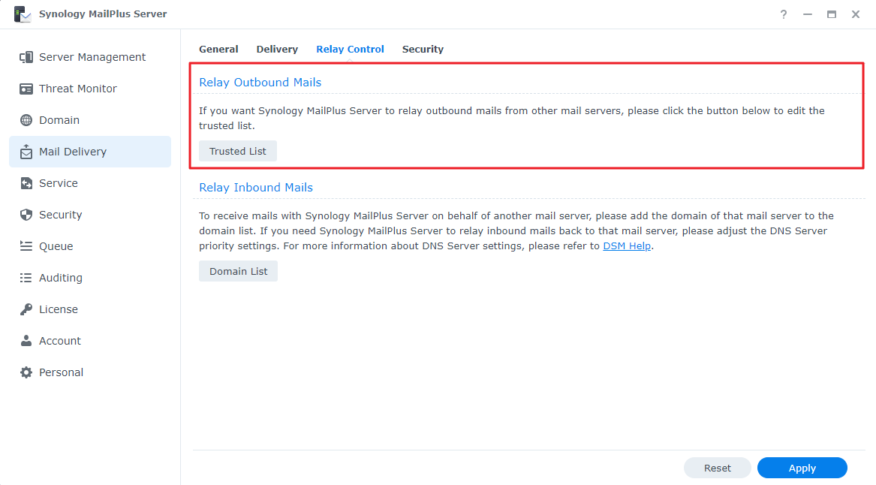Click the Domain globe icon
Screen dimensions: 876x485
coord(26,120)
